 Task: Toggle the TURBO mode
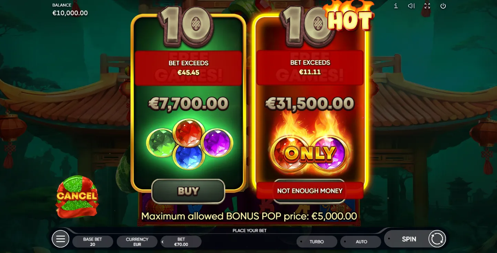pos(317,242)
